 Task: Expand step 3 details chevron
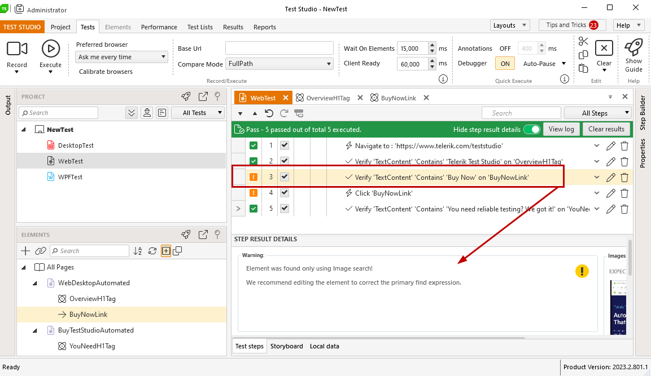tap(597, 178)
